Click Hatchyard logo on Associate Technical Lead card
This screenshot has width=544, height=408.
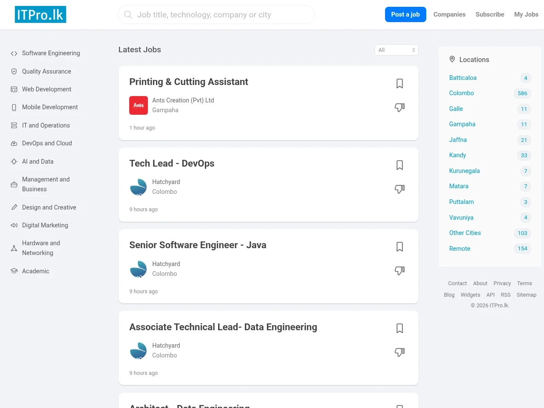[139, 351]
